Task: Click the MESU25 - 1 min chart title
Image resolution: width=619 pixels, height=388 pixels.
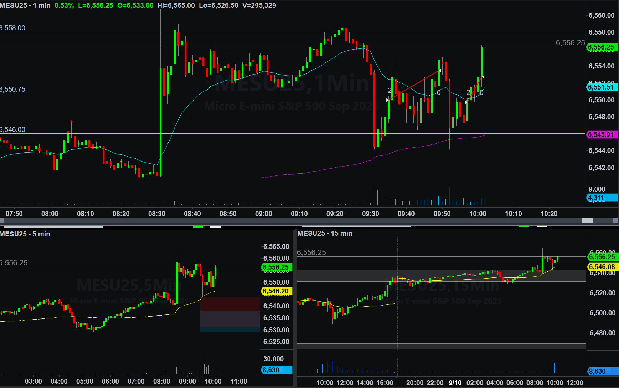Action: click(x=25, y=5)
